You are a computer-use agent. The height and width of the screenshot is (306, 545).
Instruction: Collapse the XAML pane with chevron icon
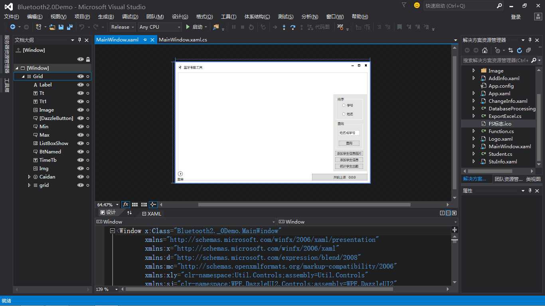454,213
